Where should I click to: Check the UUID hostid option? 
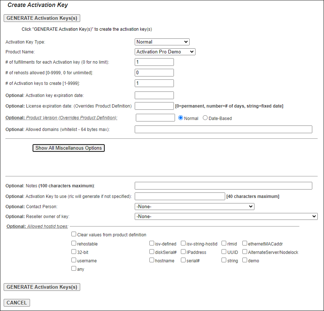223,252
